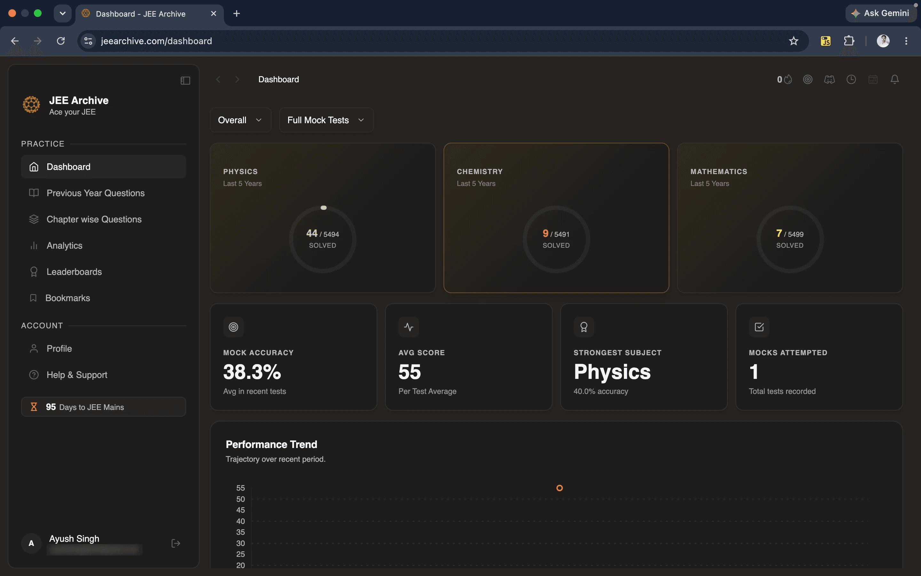Open a new browser tab
This screenshot has width=921, height=576.
click(x=236, y=14)
